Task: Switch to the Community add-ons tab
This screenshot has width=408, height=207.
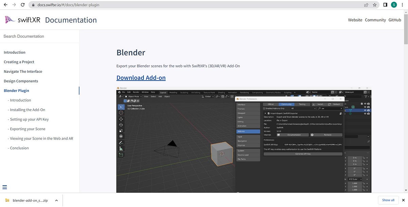Action: pos(286,104)
